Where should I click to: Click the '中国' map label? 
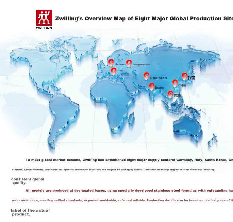click(x=182, y=85)
